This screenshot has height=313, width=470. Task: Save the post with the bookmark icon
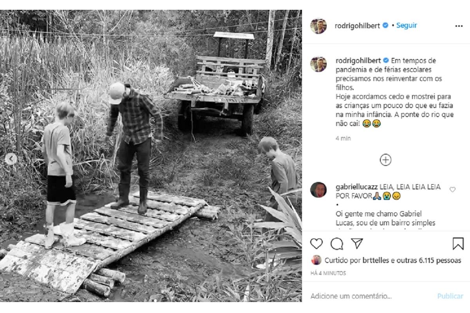(458, 244)
